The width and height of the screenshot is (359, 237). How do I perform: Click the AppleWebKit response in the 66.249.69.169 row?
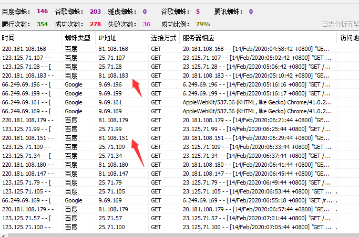point(257,111)
